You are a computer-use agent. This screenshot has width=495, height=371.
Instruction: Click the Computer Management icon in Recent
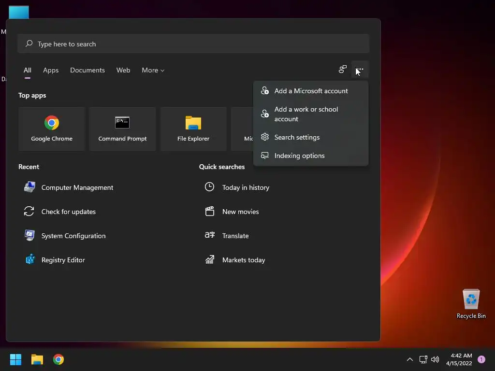29,187
